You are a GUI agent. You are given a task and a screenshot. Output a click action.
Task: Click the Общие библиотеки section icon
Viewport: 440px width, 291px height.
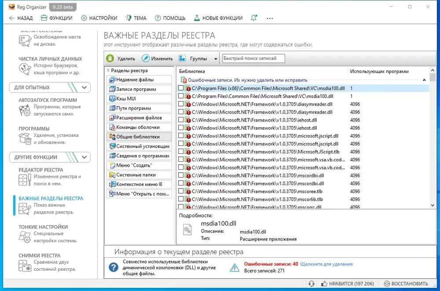coord(112,137)
